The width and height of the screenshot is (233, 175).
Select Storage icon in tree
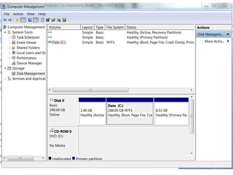click(x=9, y=68)
